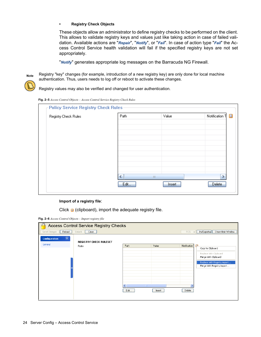Click the horizontal scrollbar thumb in Policy Service table
This screenshot has width=261, height=337.
(154, 177)
